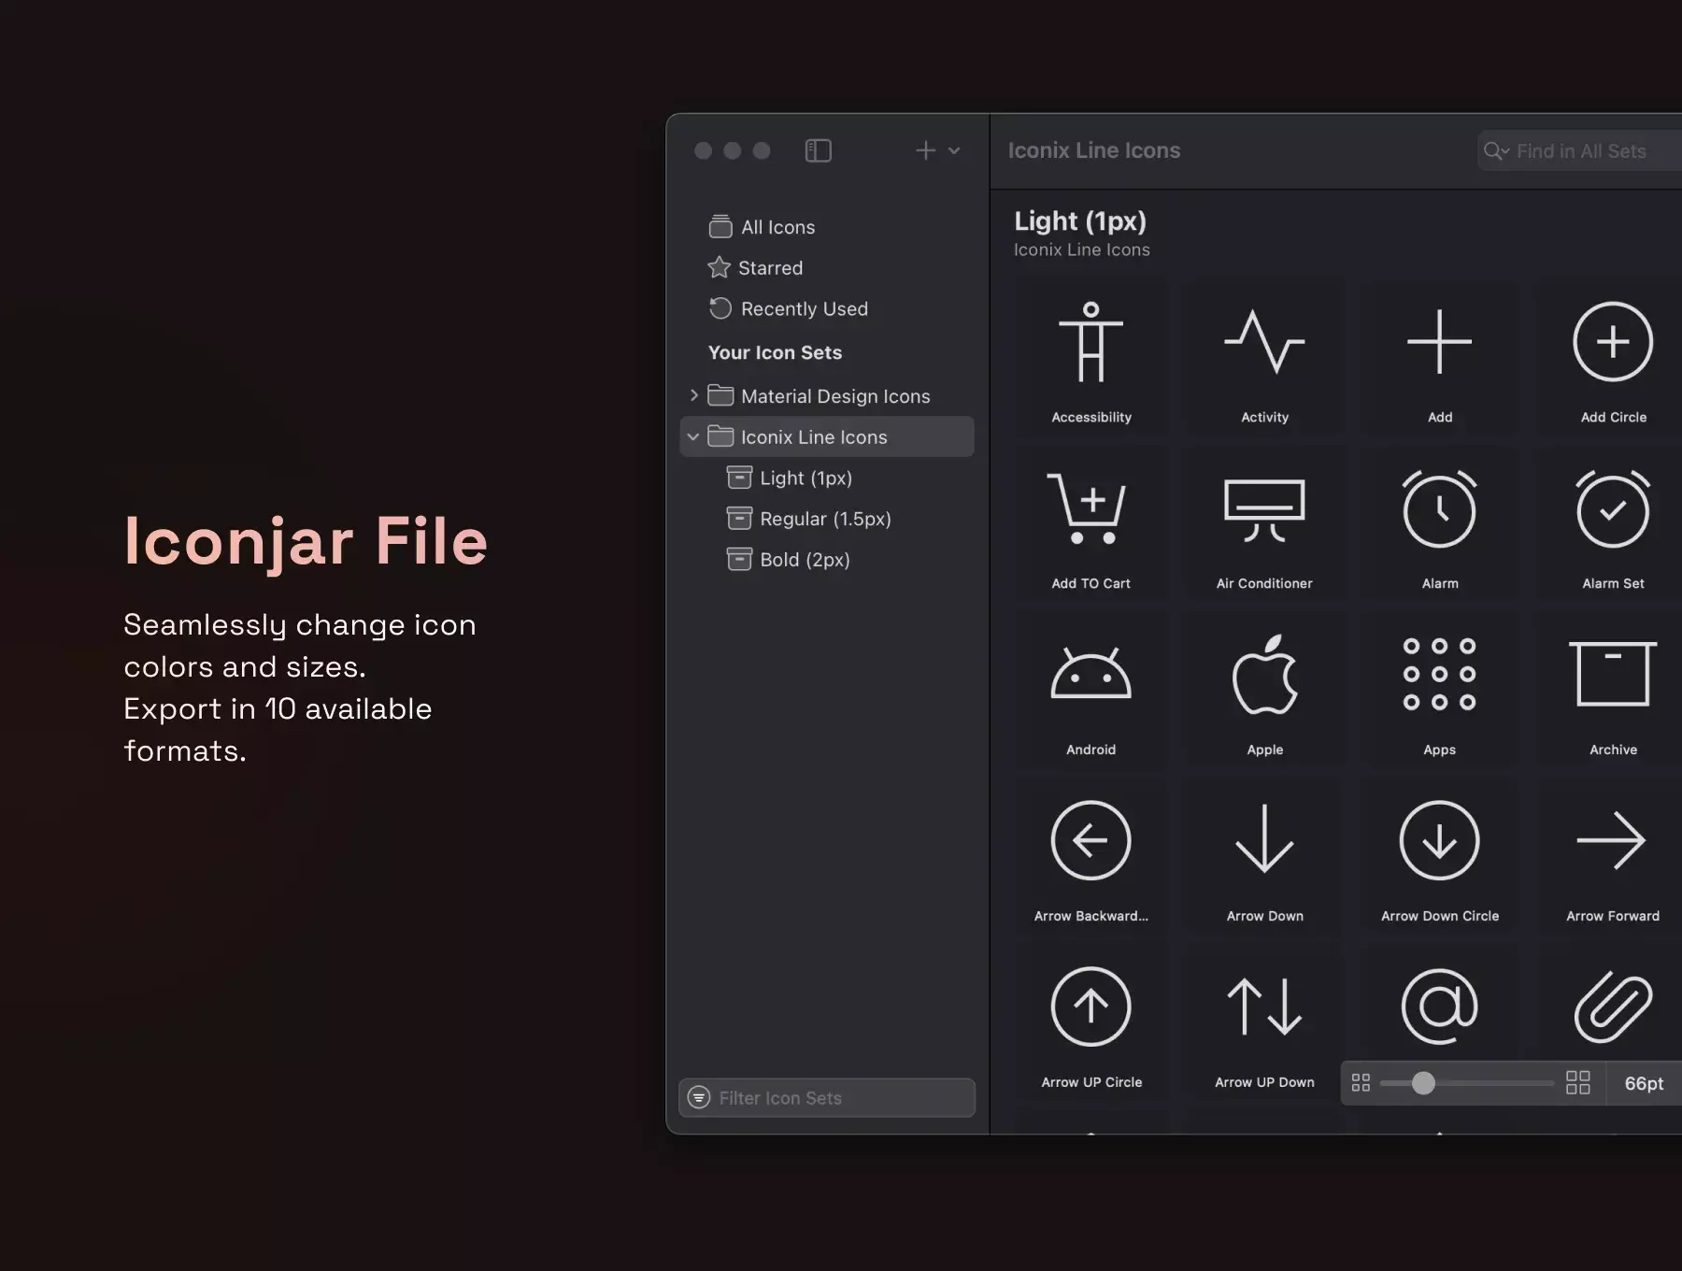Click the Find in All Sets search field
Viewport: 1682px width, 1271px height.
[x=1581, y=150]
